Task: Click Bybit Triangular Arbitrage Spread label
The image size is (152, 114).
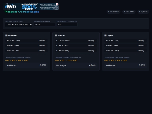Action: [x=117, y=58]
